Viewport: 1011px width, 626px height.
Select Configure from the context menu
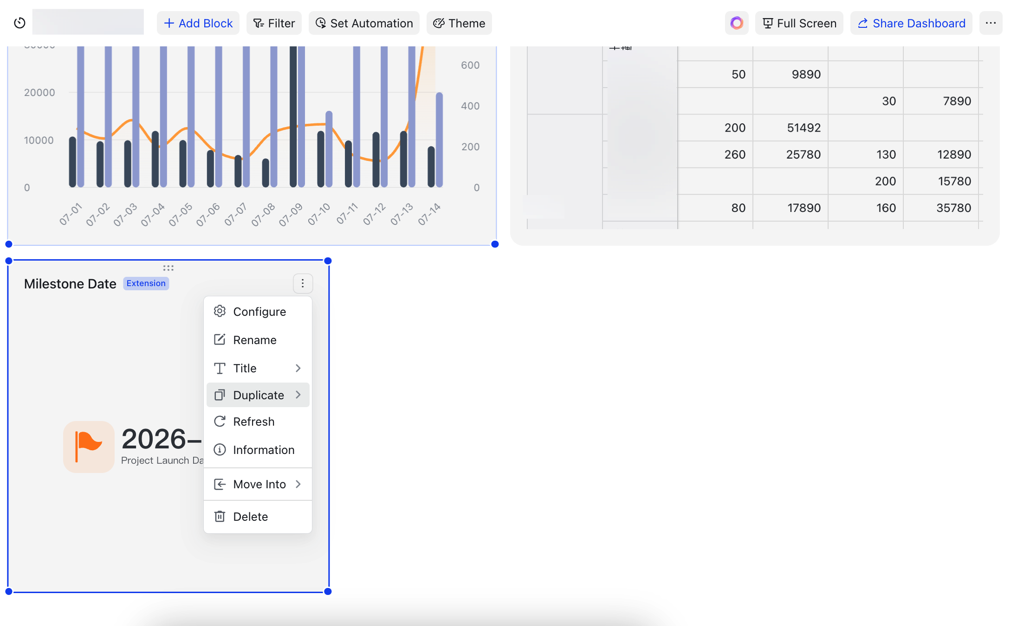coord(258,312)
